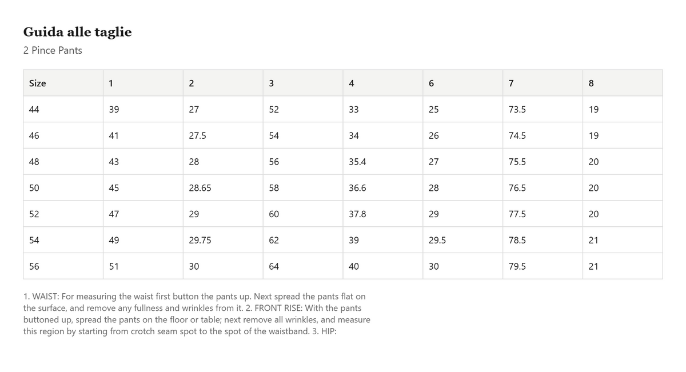The height and width of the screenshot is (372, 686).
Task: Click the Guida alle taglie heading
Action: pos(77,32)
